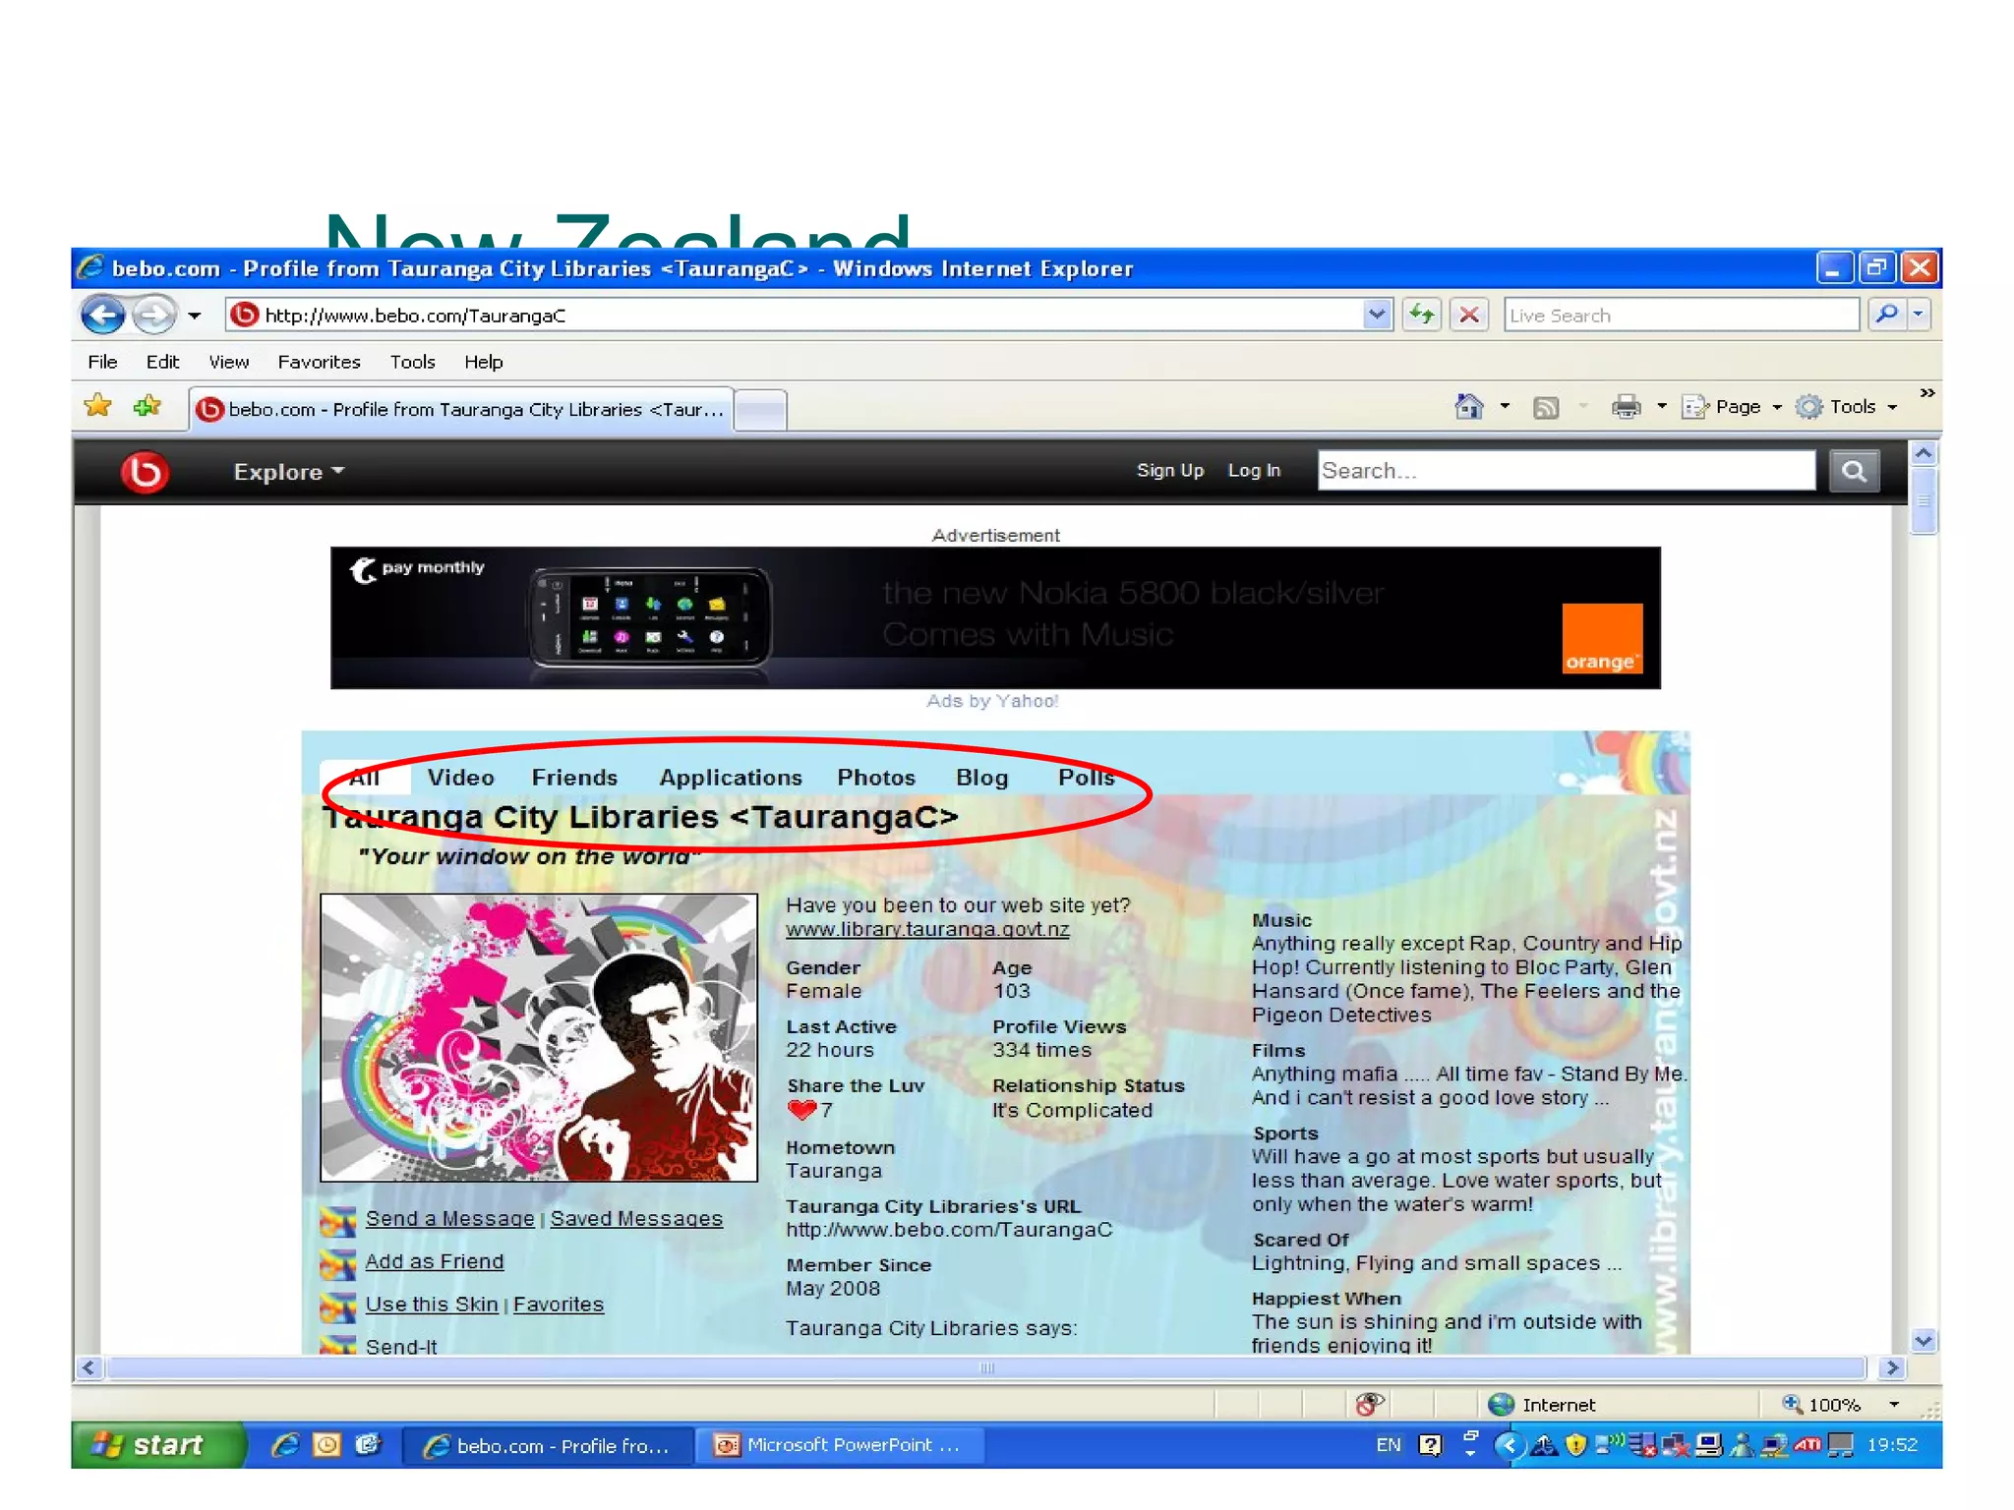Image resolution: width=2014 pixels, height=1510 pixels.
Task: Open the Favorites menu
Action: click(319, 362)
